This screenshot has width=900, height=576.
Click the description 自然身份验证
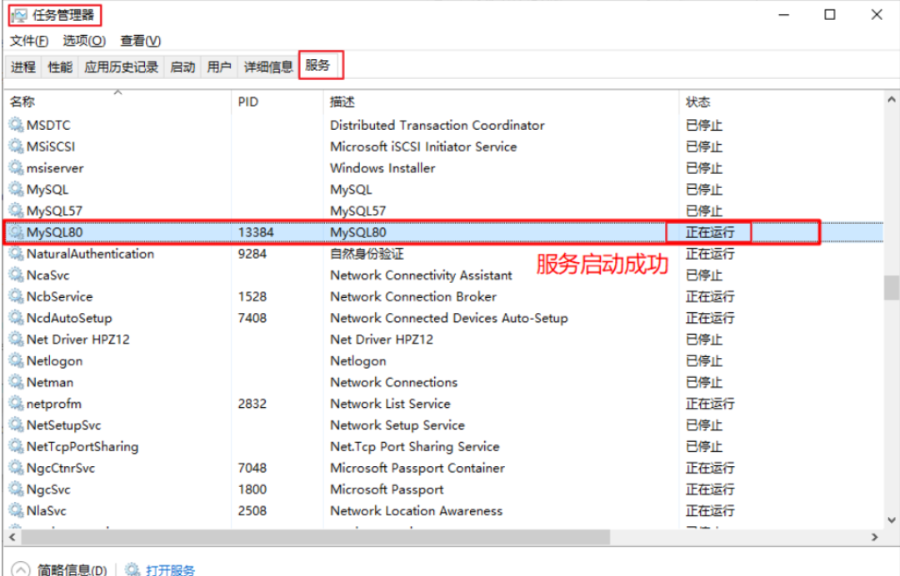(367, 253)
